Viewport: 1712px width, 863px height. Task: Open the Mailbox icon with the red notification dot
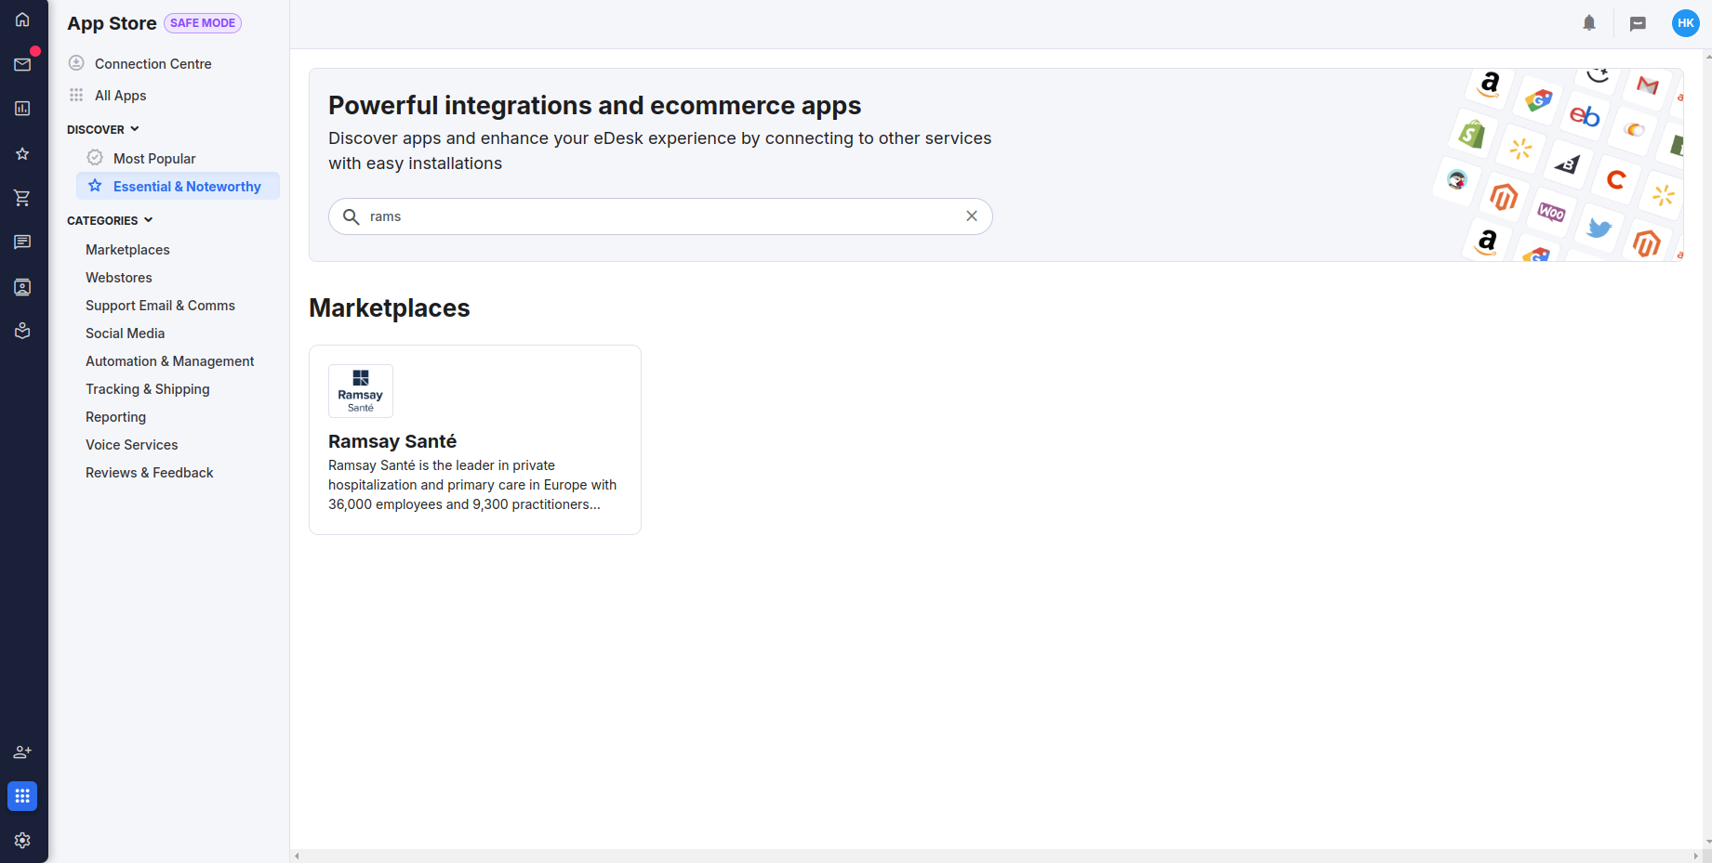click(x=21, y=64)
